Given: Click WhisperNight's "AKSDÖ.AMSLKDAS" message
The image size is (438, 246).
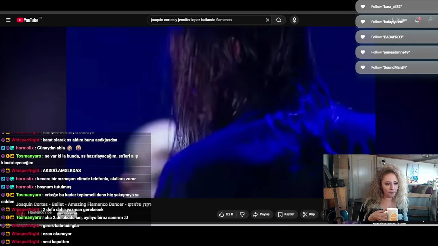Looking at the screenshot, I should tap(41, 170).
